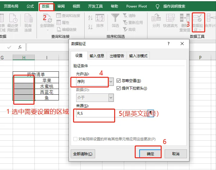
Task: Open the 开发工具 ribbon tab
Action: [95, 6]
